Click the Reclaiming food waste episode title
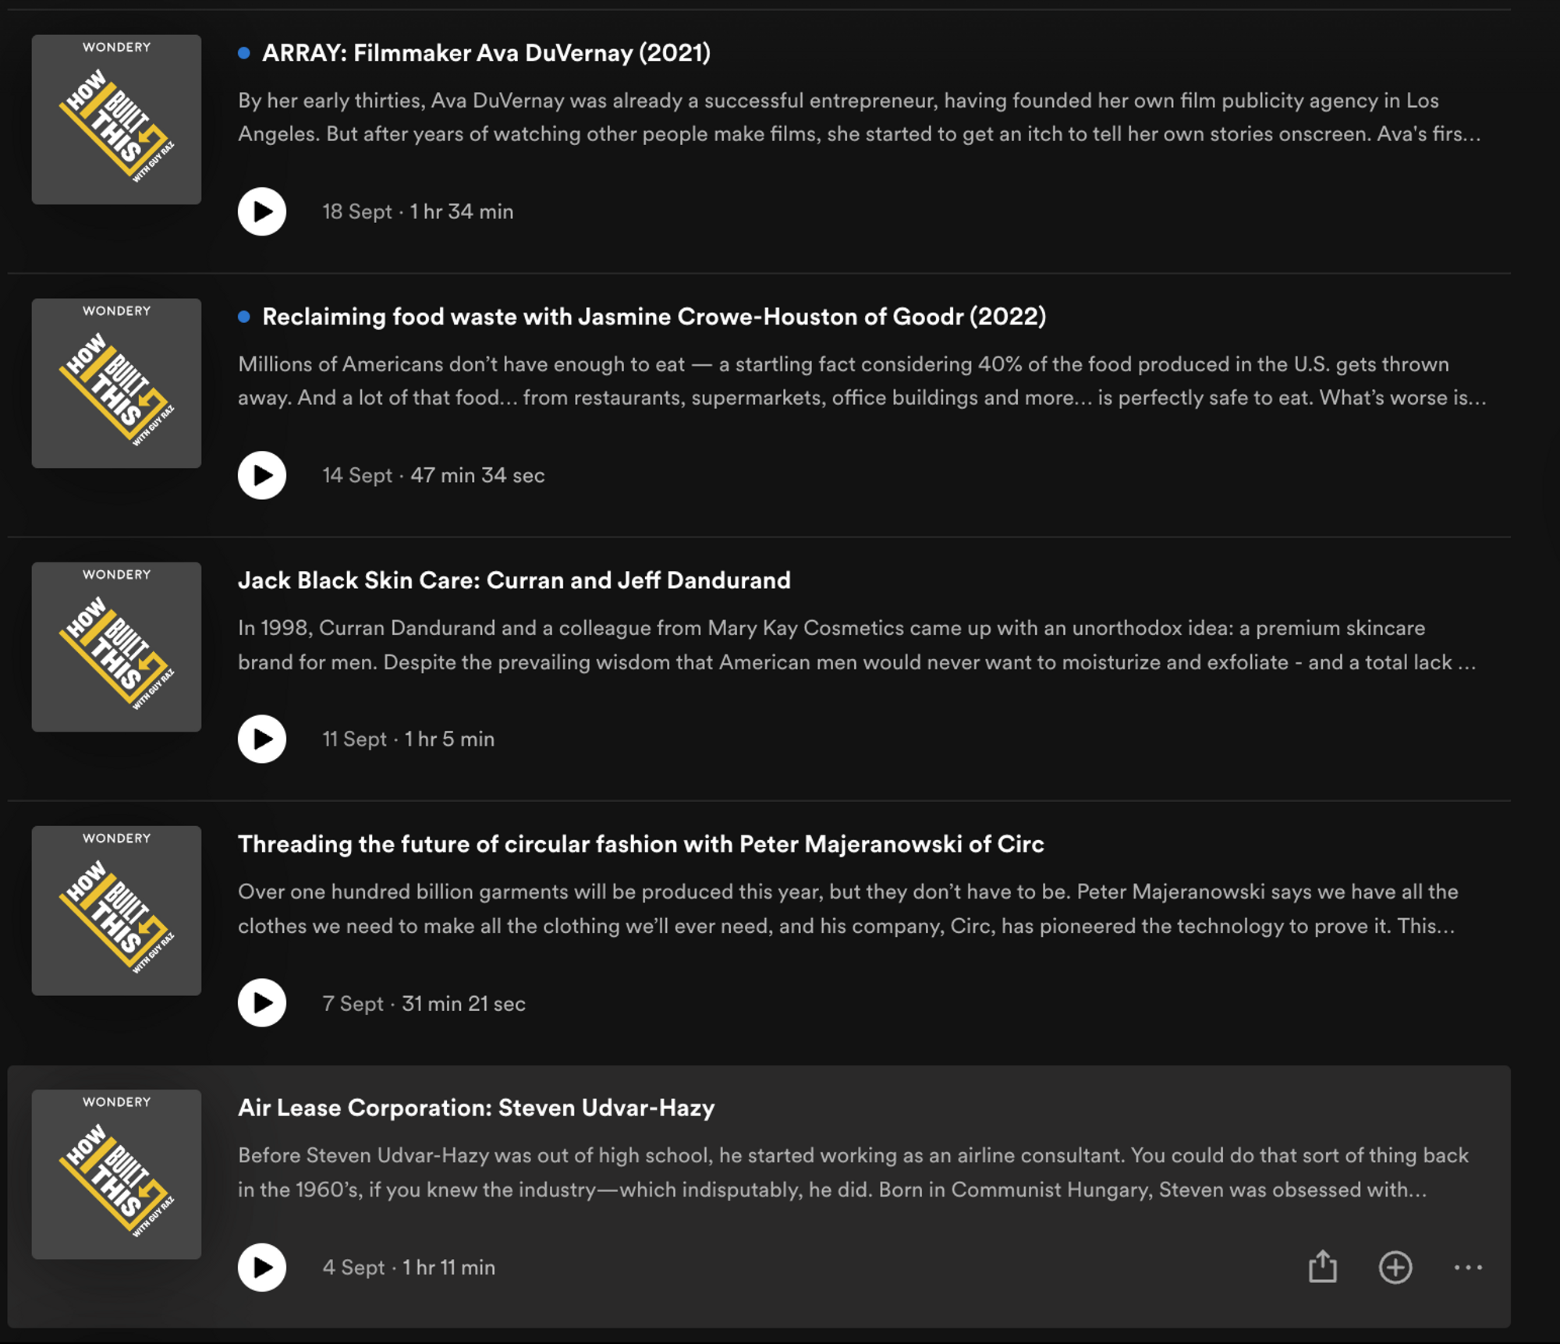The width and height of the screenshot is (1560, 1344). pyautogui.click(x=654, y=317)
